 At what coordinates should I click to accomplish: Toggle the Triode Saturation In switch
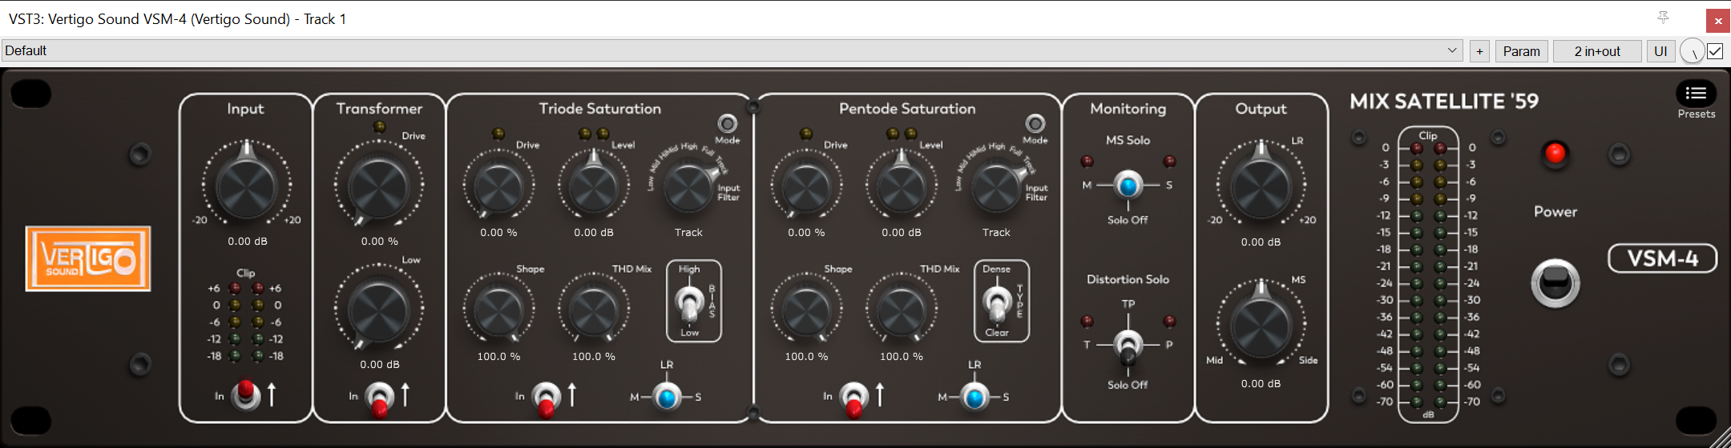coord(547,398)
